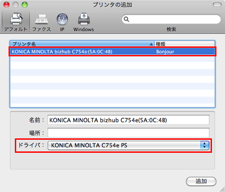Viewport: 225px width, 192px height.
Task: Click the 種類 column header
Action: point(184,44)
